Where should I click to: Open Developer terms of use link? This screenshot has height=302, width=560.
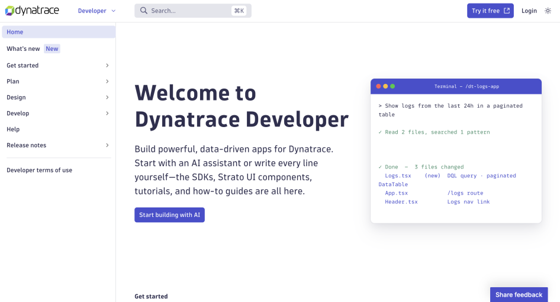[39, 170]
